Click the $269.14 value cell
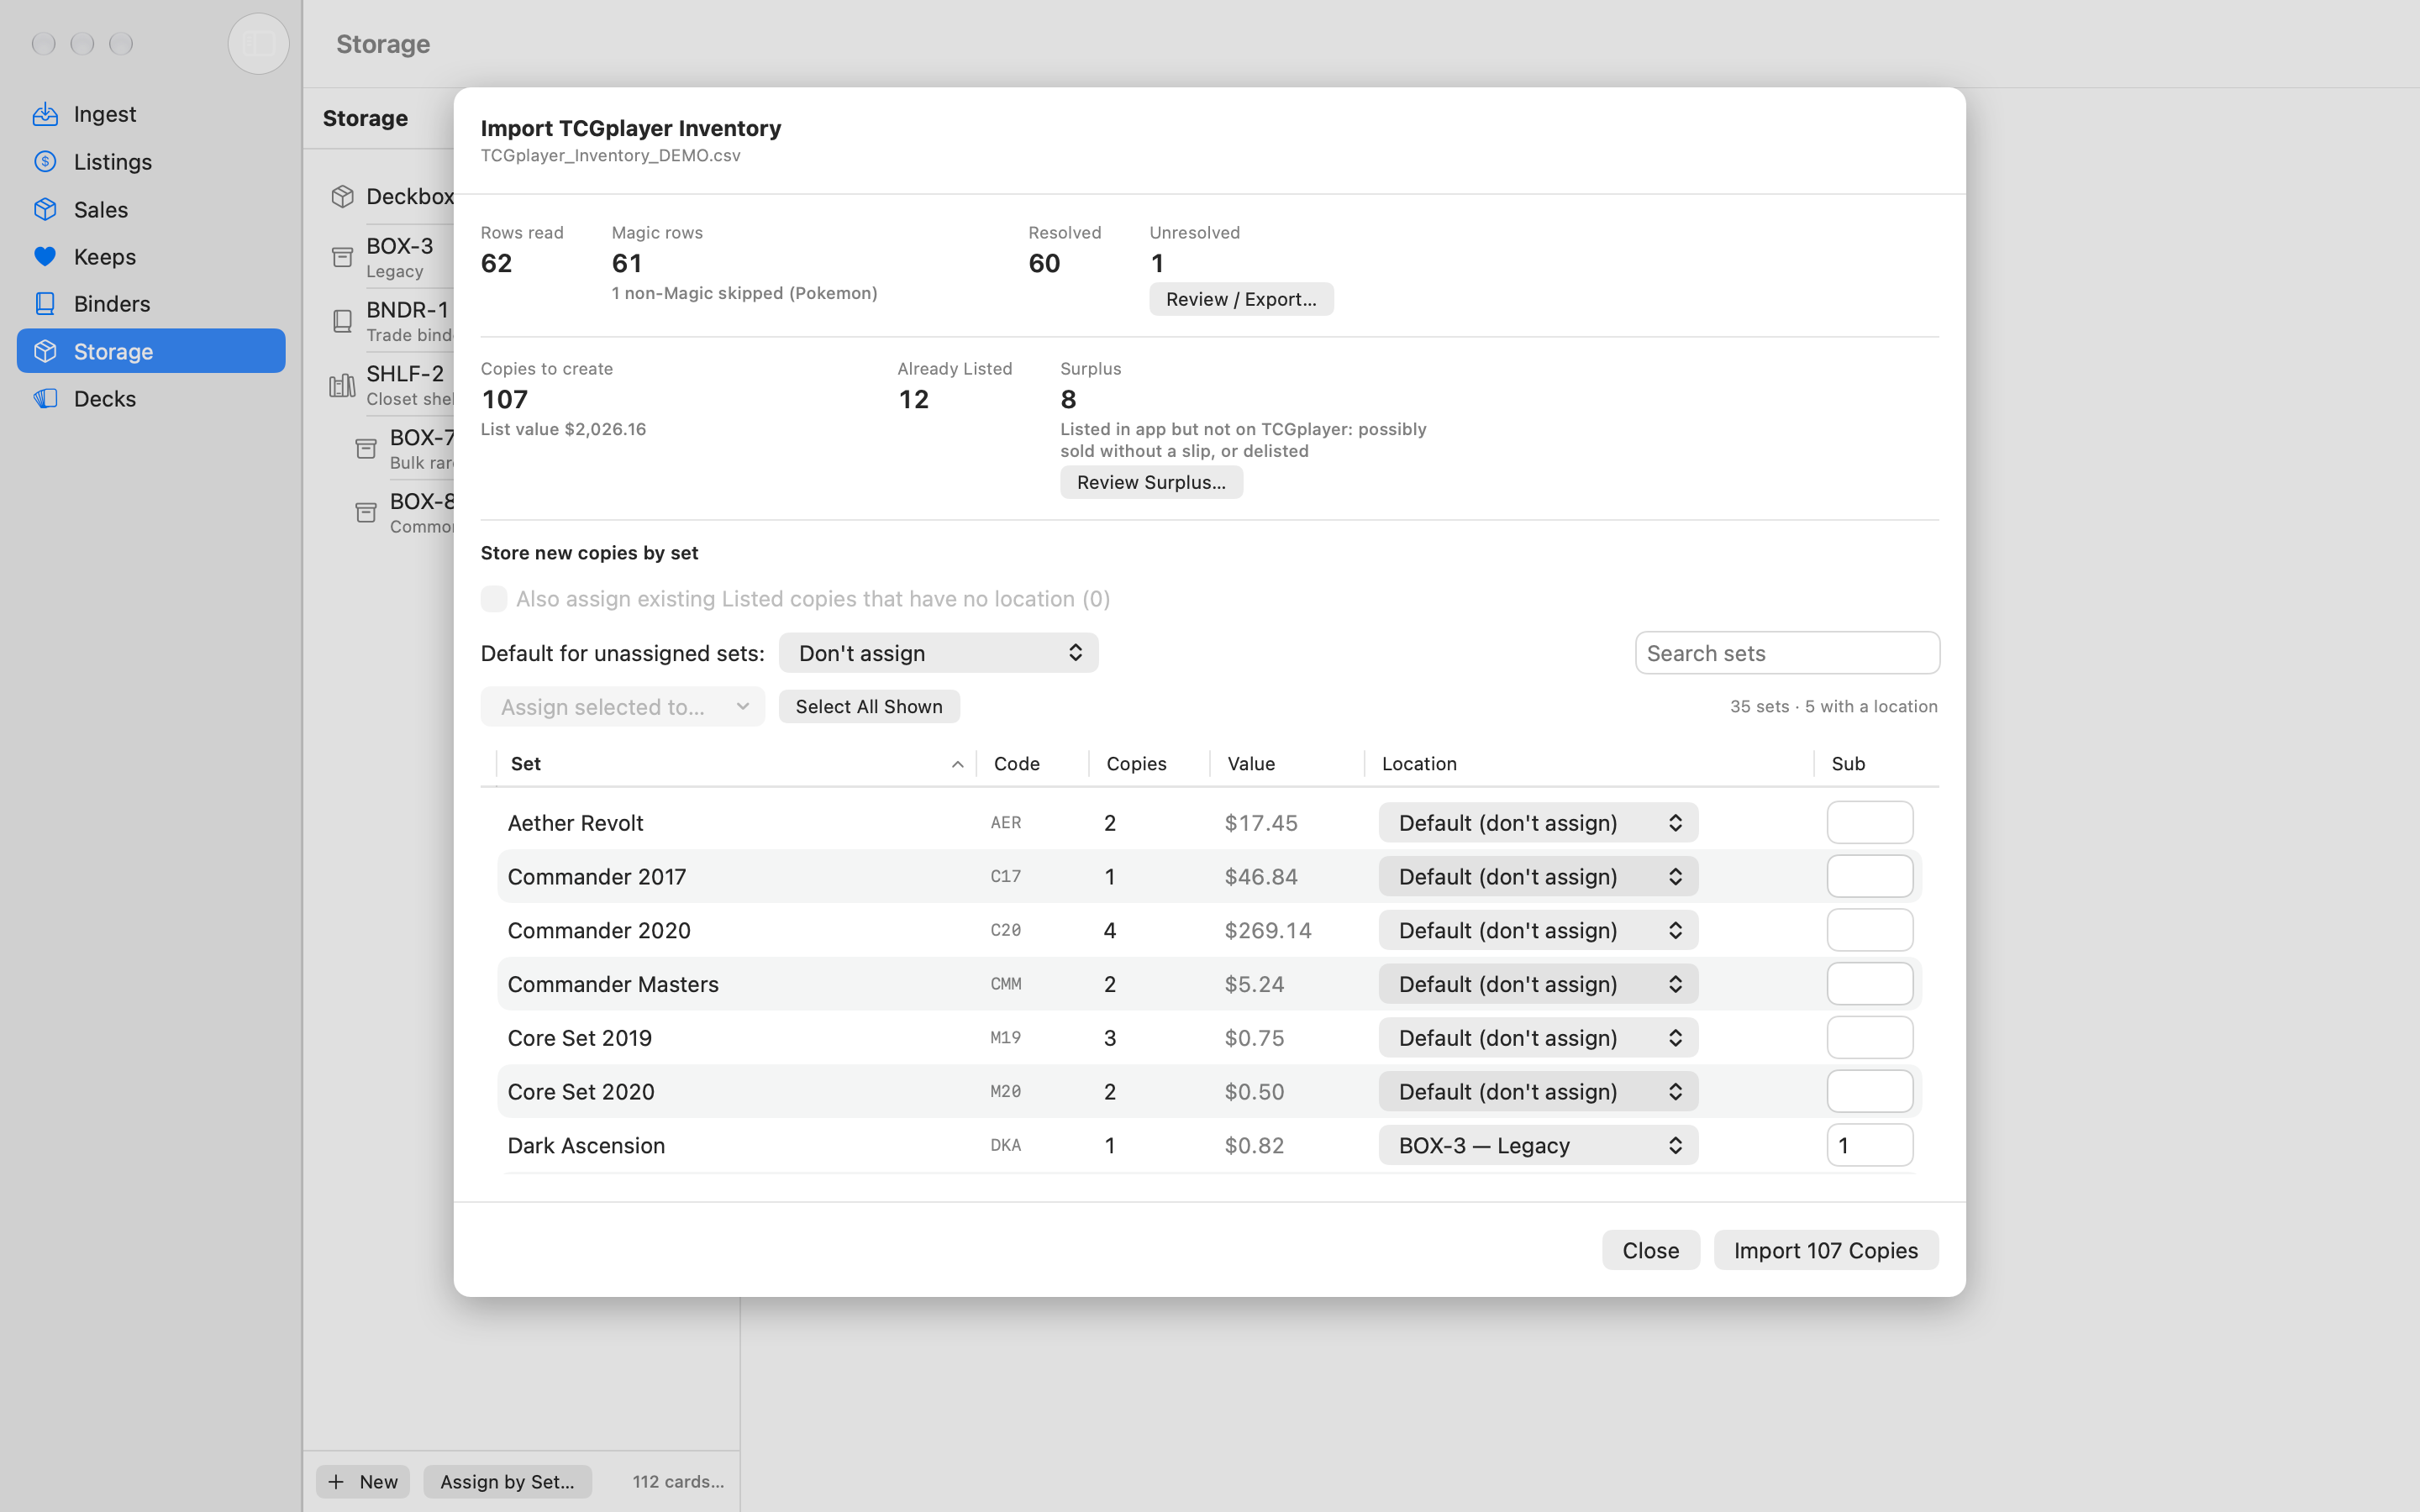Image resolution: width=2420 pixels, height=1512 pixels. click(1267, 930)
